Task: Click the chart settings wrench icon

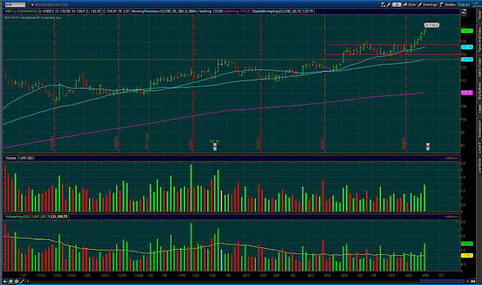Action: click(x=389, y=5)
